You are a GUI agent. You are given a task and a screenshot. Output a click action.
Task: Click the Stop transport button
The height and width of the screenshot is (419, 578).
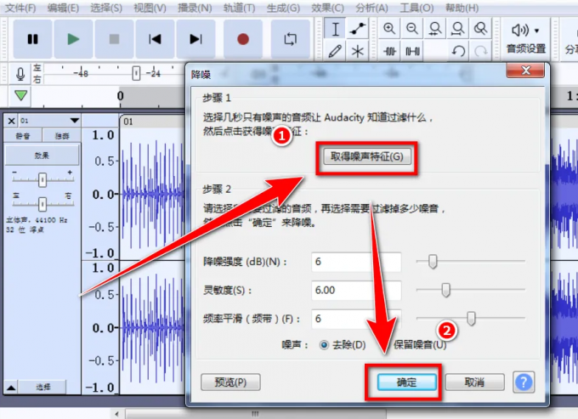coord(114,39)
